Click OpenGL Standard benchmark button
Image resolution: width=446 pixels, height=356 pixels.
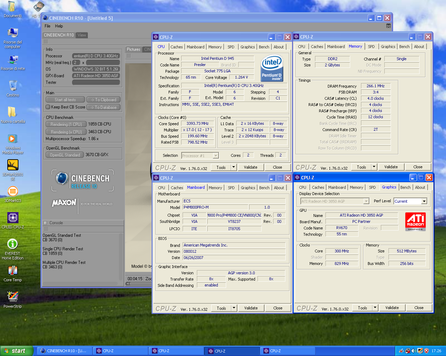pos(65,155)
